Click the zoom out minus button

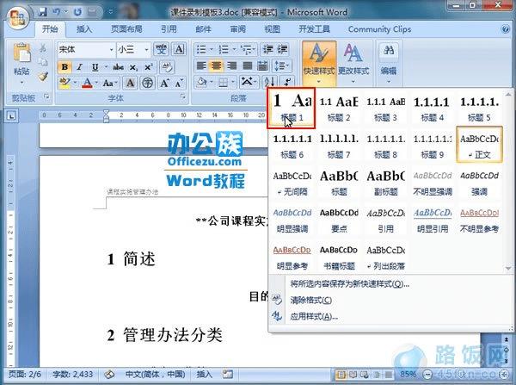click(427, 375)
